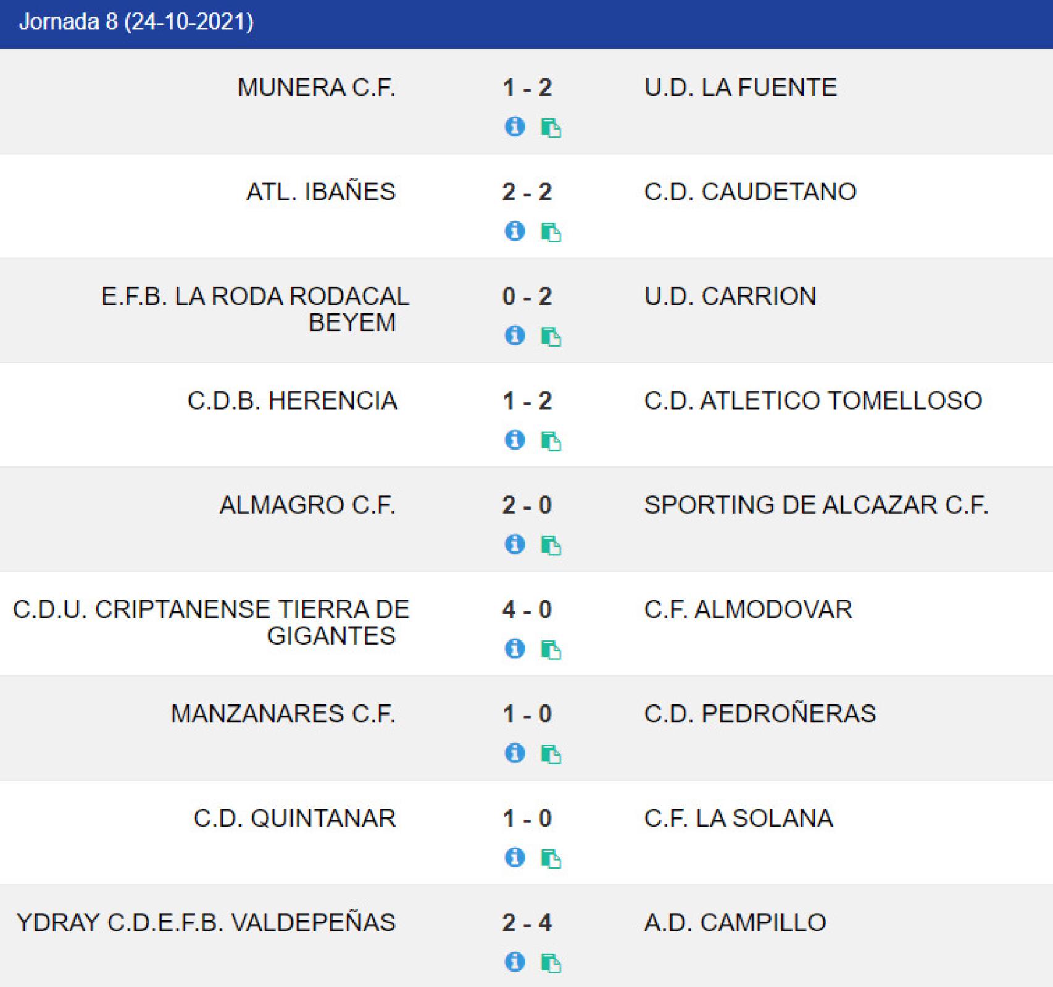Screen dimensions: 1053x987
Task: Open info icon for Munera C.F. match
Action: click(515, 126)
